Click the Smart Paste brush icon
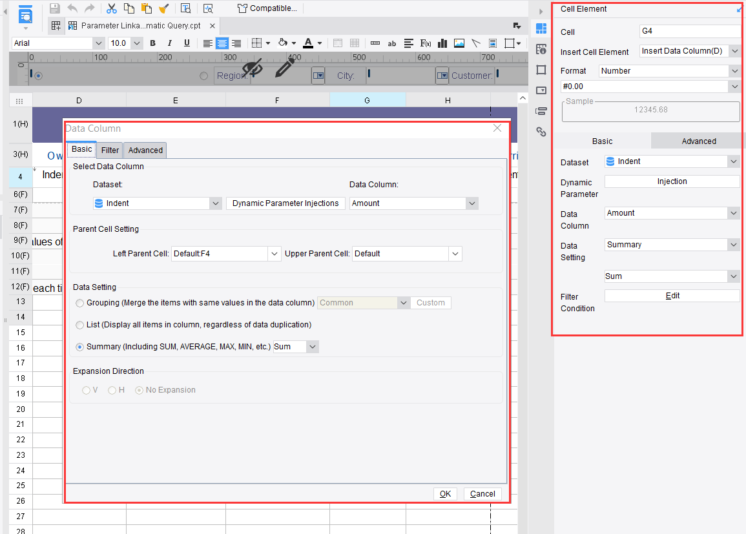 (163, 9)
